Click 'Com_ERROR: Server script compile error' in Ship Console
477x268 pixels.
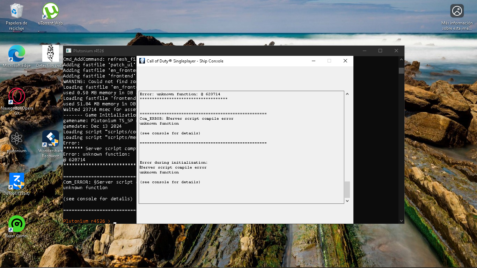point(186,119)
